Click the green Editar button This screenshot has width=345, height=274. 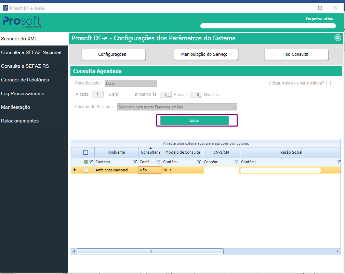(x=195, y=120)
